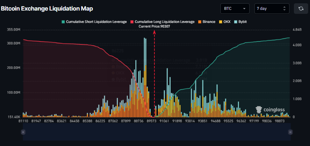Image resolution: width=310 pixels, height=146 pixels.
Task: Click the 89573 price axis label
Action: click(x=151, y=121)
